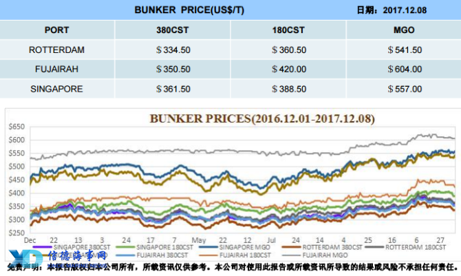Click the dark blue SINGAPORE MGO legend line
This screenshot has width=461, height=276.
(x=208, y=248)
